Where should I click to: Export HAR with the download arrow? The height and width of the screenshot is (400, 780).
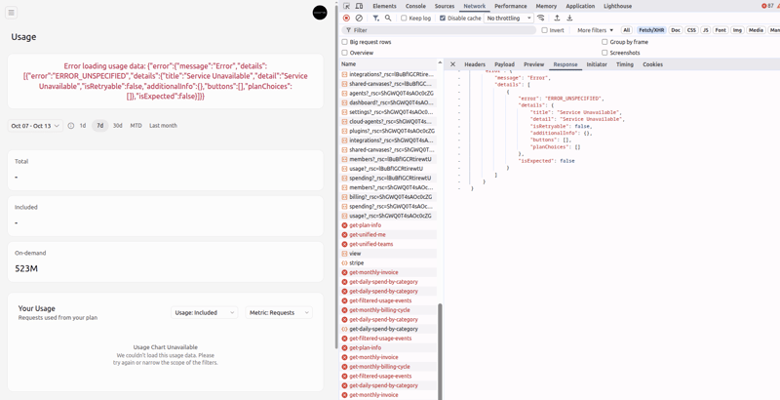pyautogui.click(x=569, y=18)
